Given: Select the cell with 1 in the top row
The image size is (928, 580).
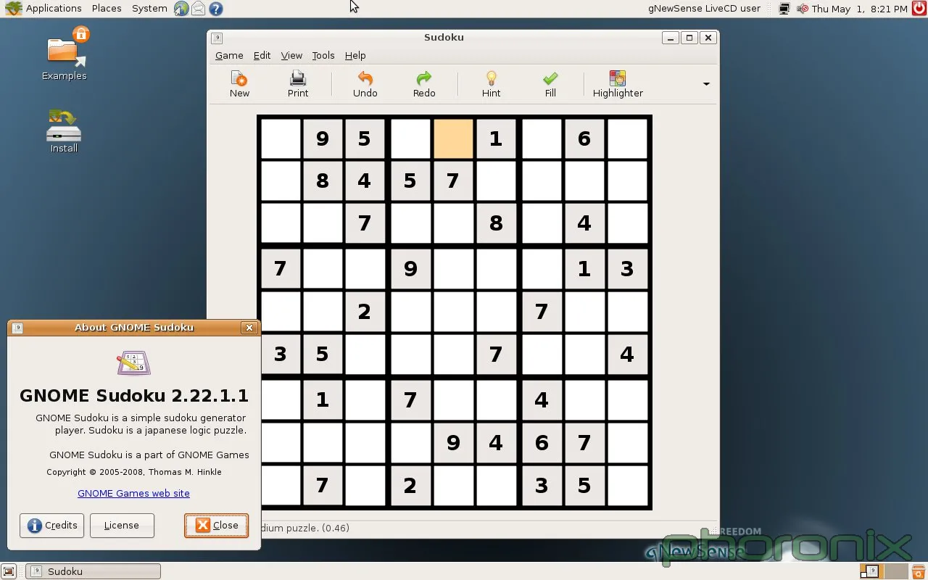Looking at the screenshot, I should tap(496, 138).
